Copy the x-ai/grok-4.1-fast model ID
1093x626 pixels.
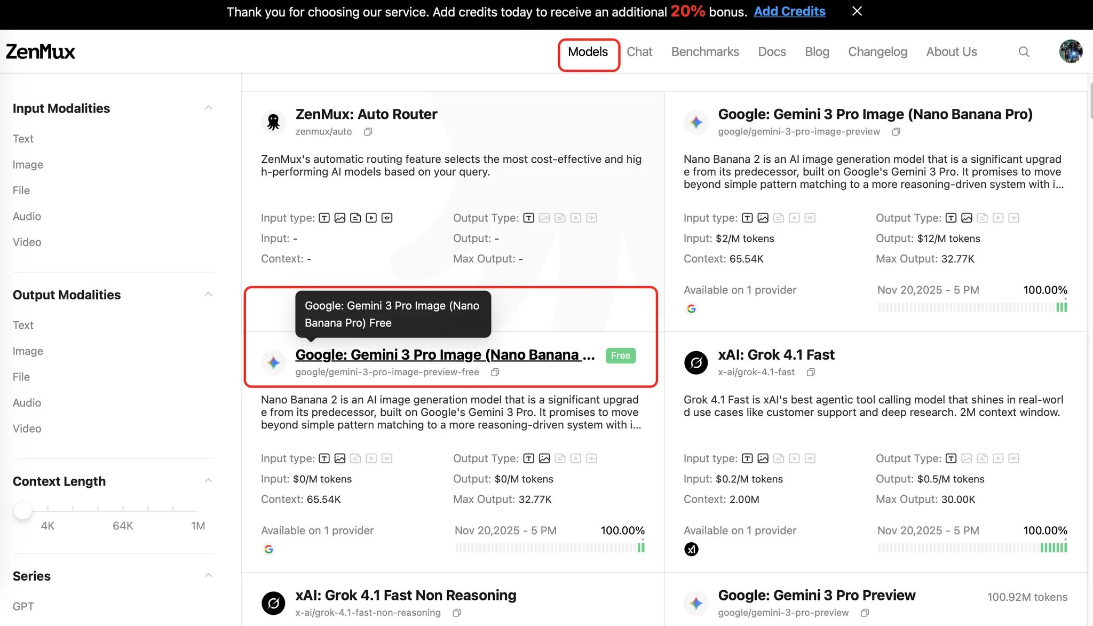click(x=811, y=373)
